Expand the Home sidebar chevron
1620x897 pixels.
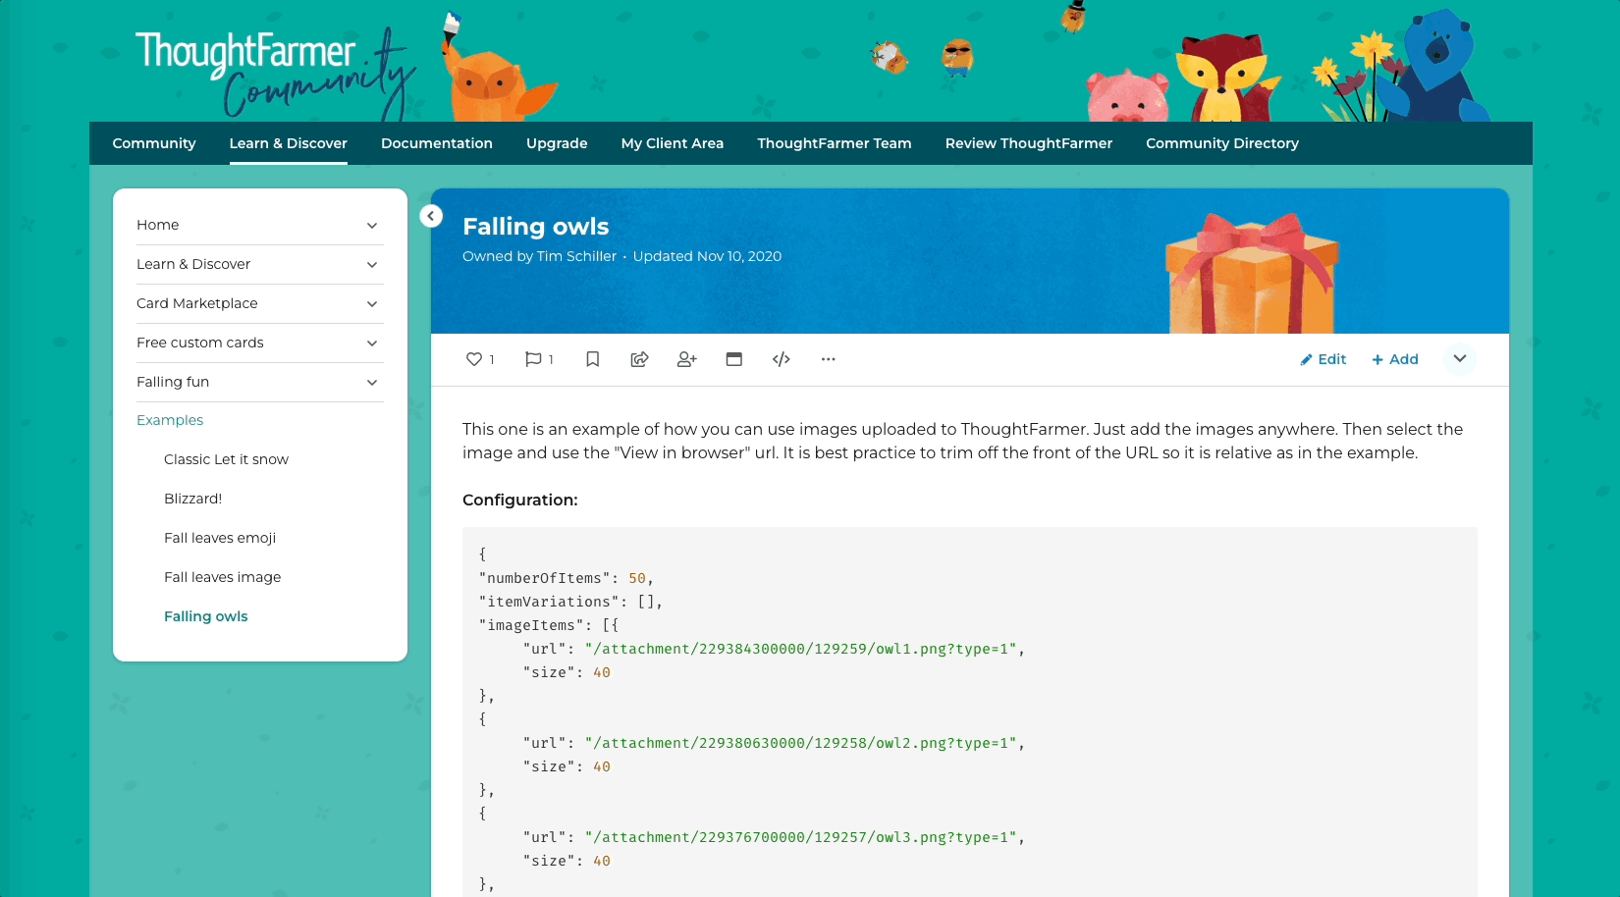click(372, 226)
